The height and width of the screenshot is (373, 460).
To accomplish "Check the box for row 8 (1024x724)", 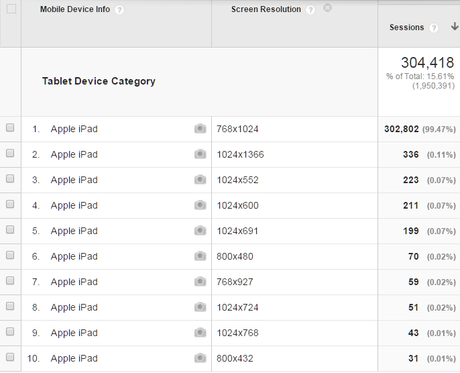I will pos(10,307).
